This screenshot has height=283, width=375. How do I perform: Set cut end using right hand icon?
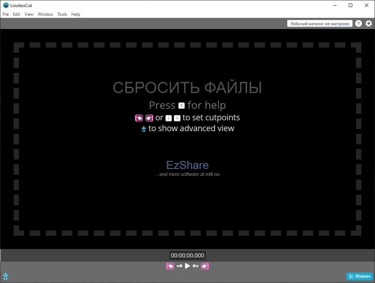point(205,266)
